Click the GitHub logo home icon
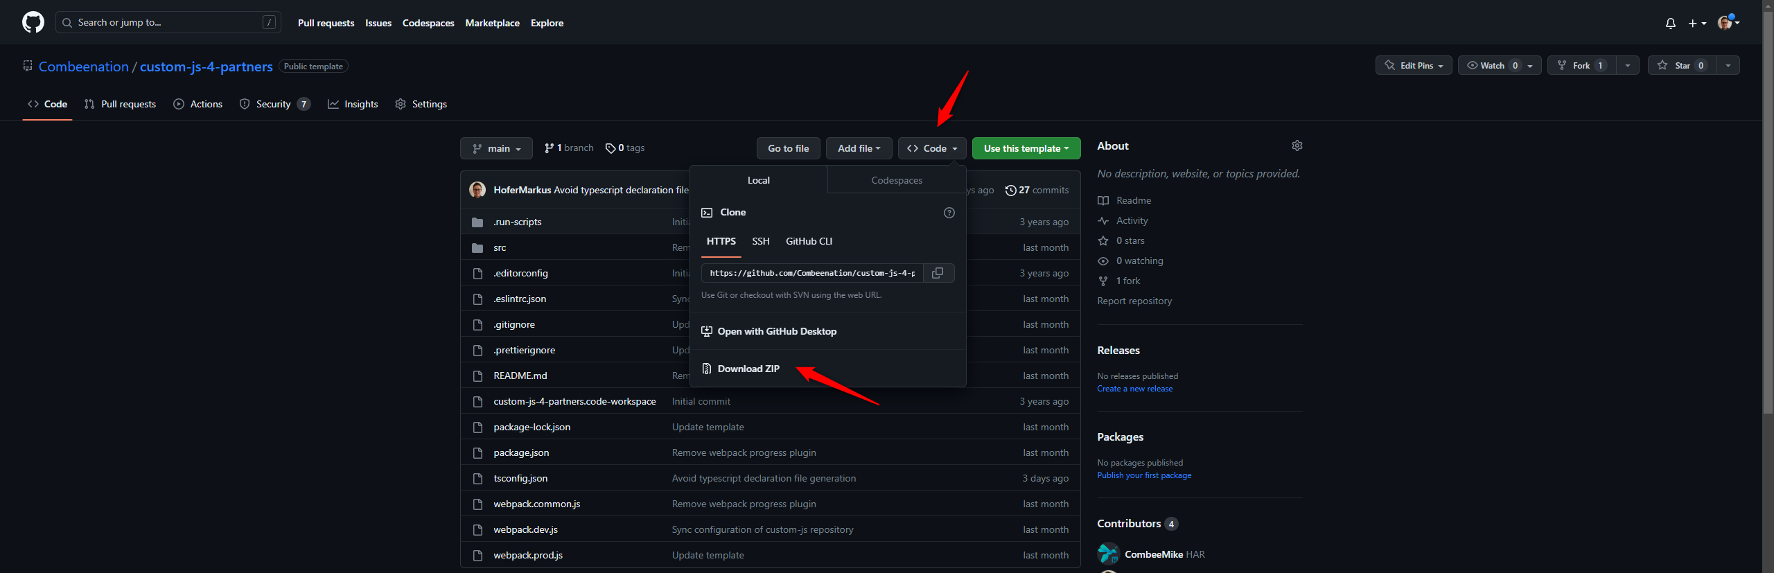This screenshot has width=1774, height=573. click(x=33, y=22)
